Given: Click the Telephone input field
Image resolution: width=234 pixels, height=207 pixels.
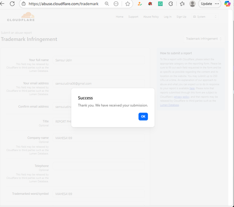Looking at the screenshot, I should 99,166.
